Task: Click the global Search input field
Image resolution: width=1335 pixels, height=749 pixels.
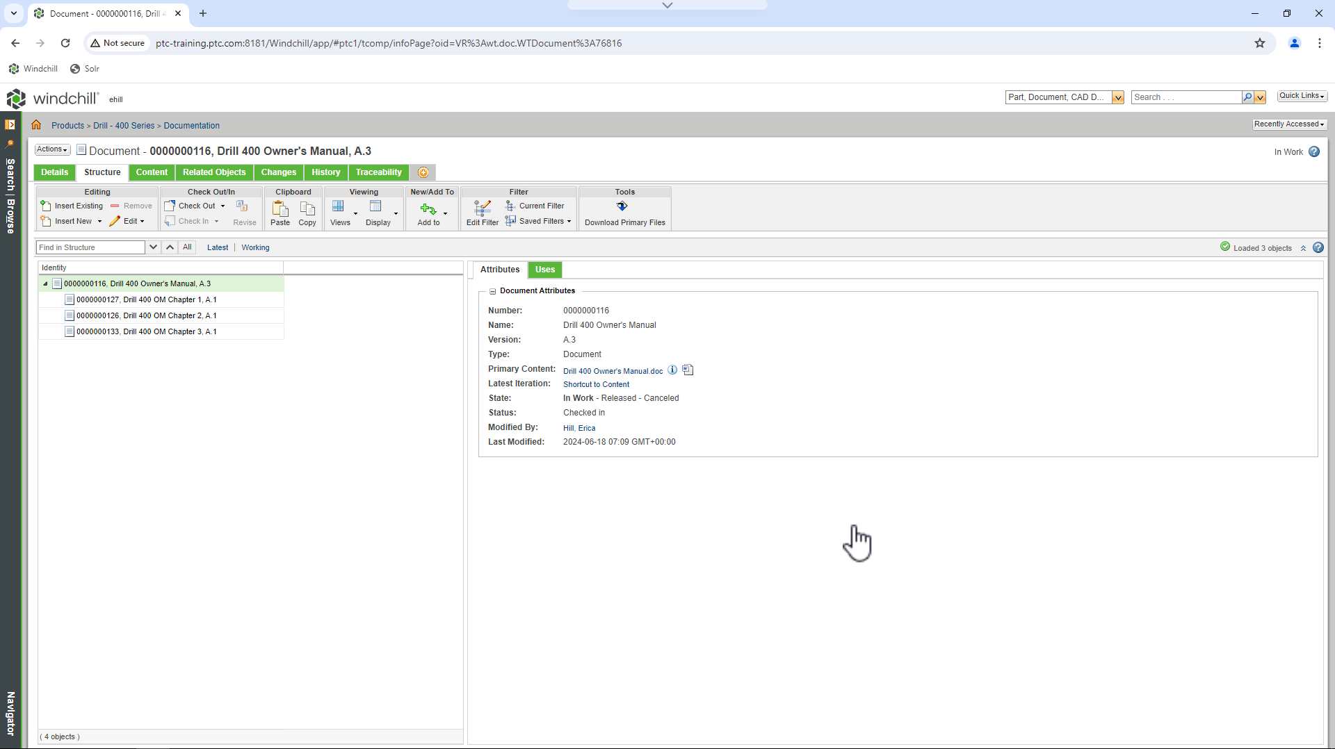Action: 1186,97
